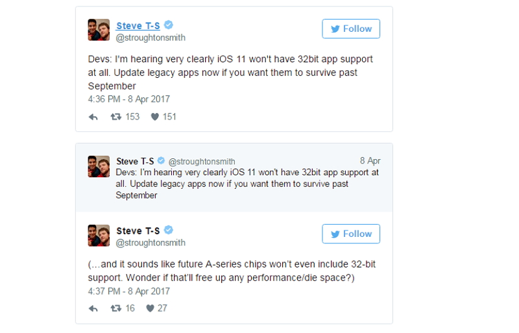Open the 4:37 PM - 8 Apr 2017 timestamp
This screenshot has width=519, height=333.
tap(129, 291)
